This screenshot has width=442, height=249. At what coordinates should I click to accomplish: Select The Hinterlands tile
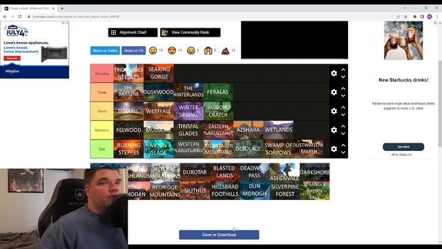(189, 92)
